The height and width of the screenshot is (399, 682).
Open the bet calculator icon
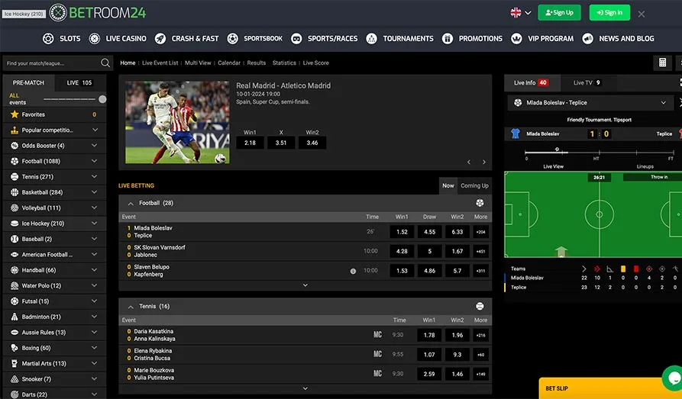point(662,63)
